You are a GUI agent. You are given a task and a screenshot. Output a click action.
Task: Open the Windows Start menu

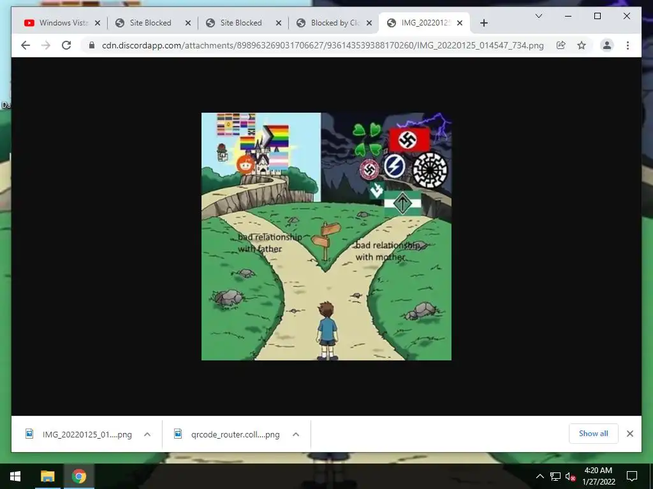[x=15, y=476]
